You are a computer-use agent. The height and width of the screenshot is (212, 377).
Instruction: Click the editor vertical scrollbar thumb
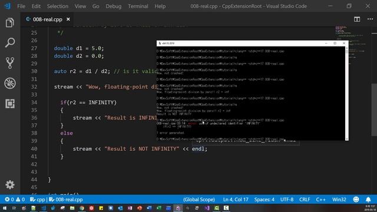pos(374,110)
